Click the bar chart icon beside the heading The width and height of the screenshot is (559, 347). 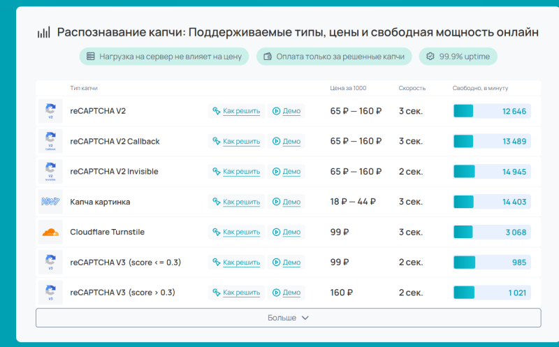click(44, 32)
